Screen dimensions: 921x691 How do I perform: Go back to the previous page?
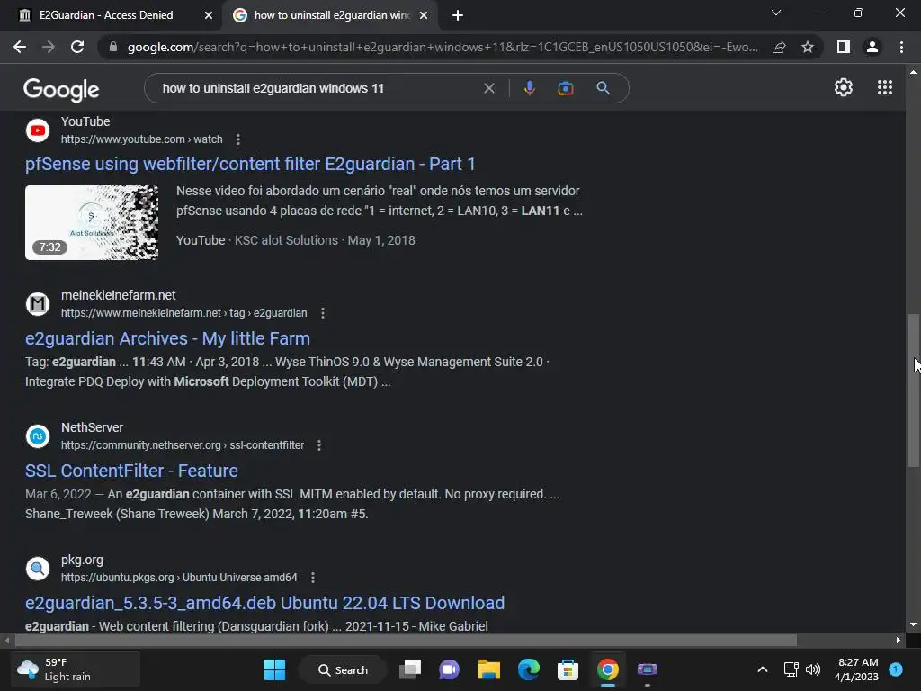pos(20,47)
